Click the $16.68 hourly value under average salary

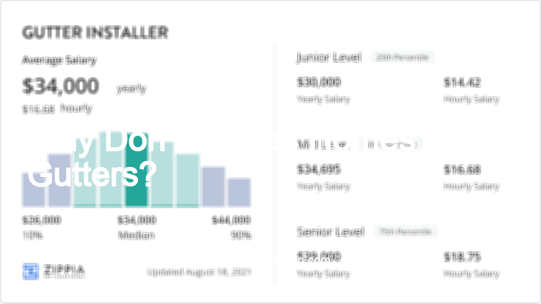[39, 109]
